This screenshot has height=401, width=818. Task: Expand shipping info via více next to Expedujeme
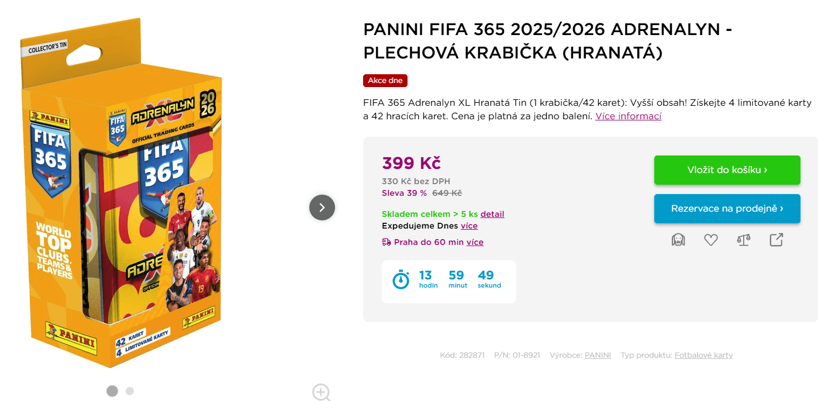[469, 226]
